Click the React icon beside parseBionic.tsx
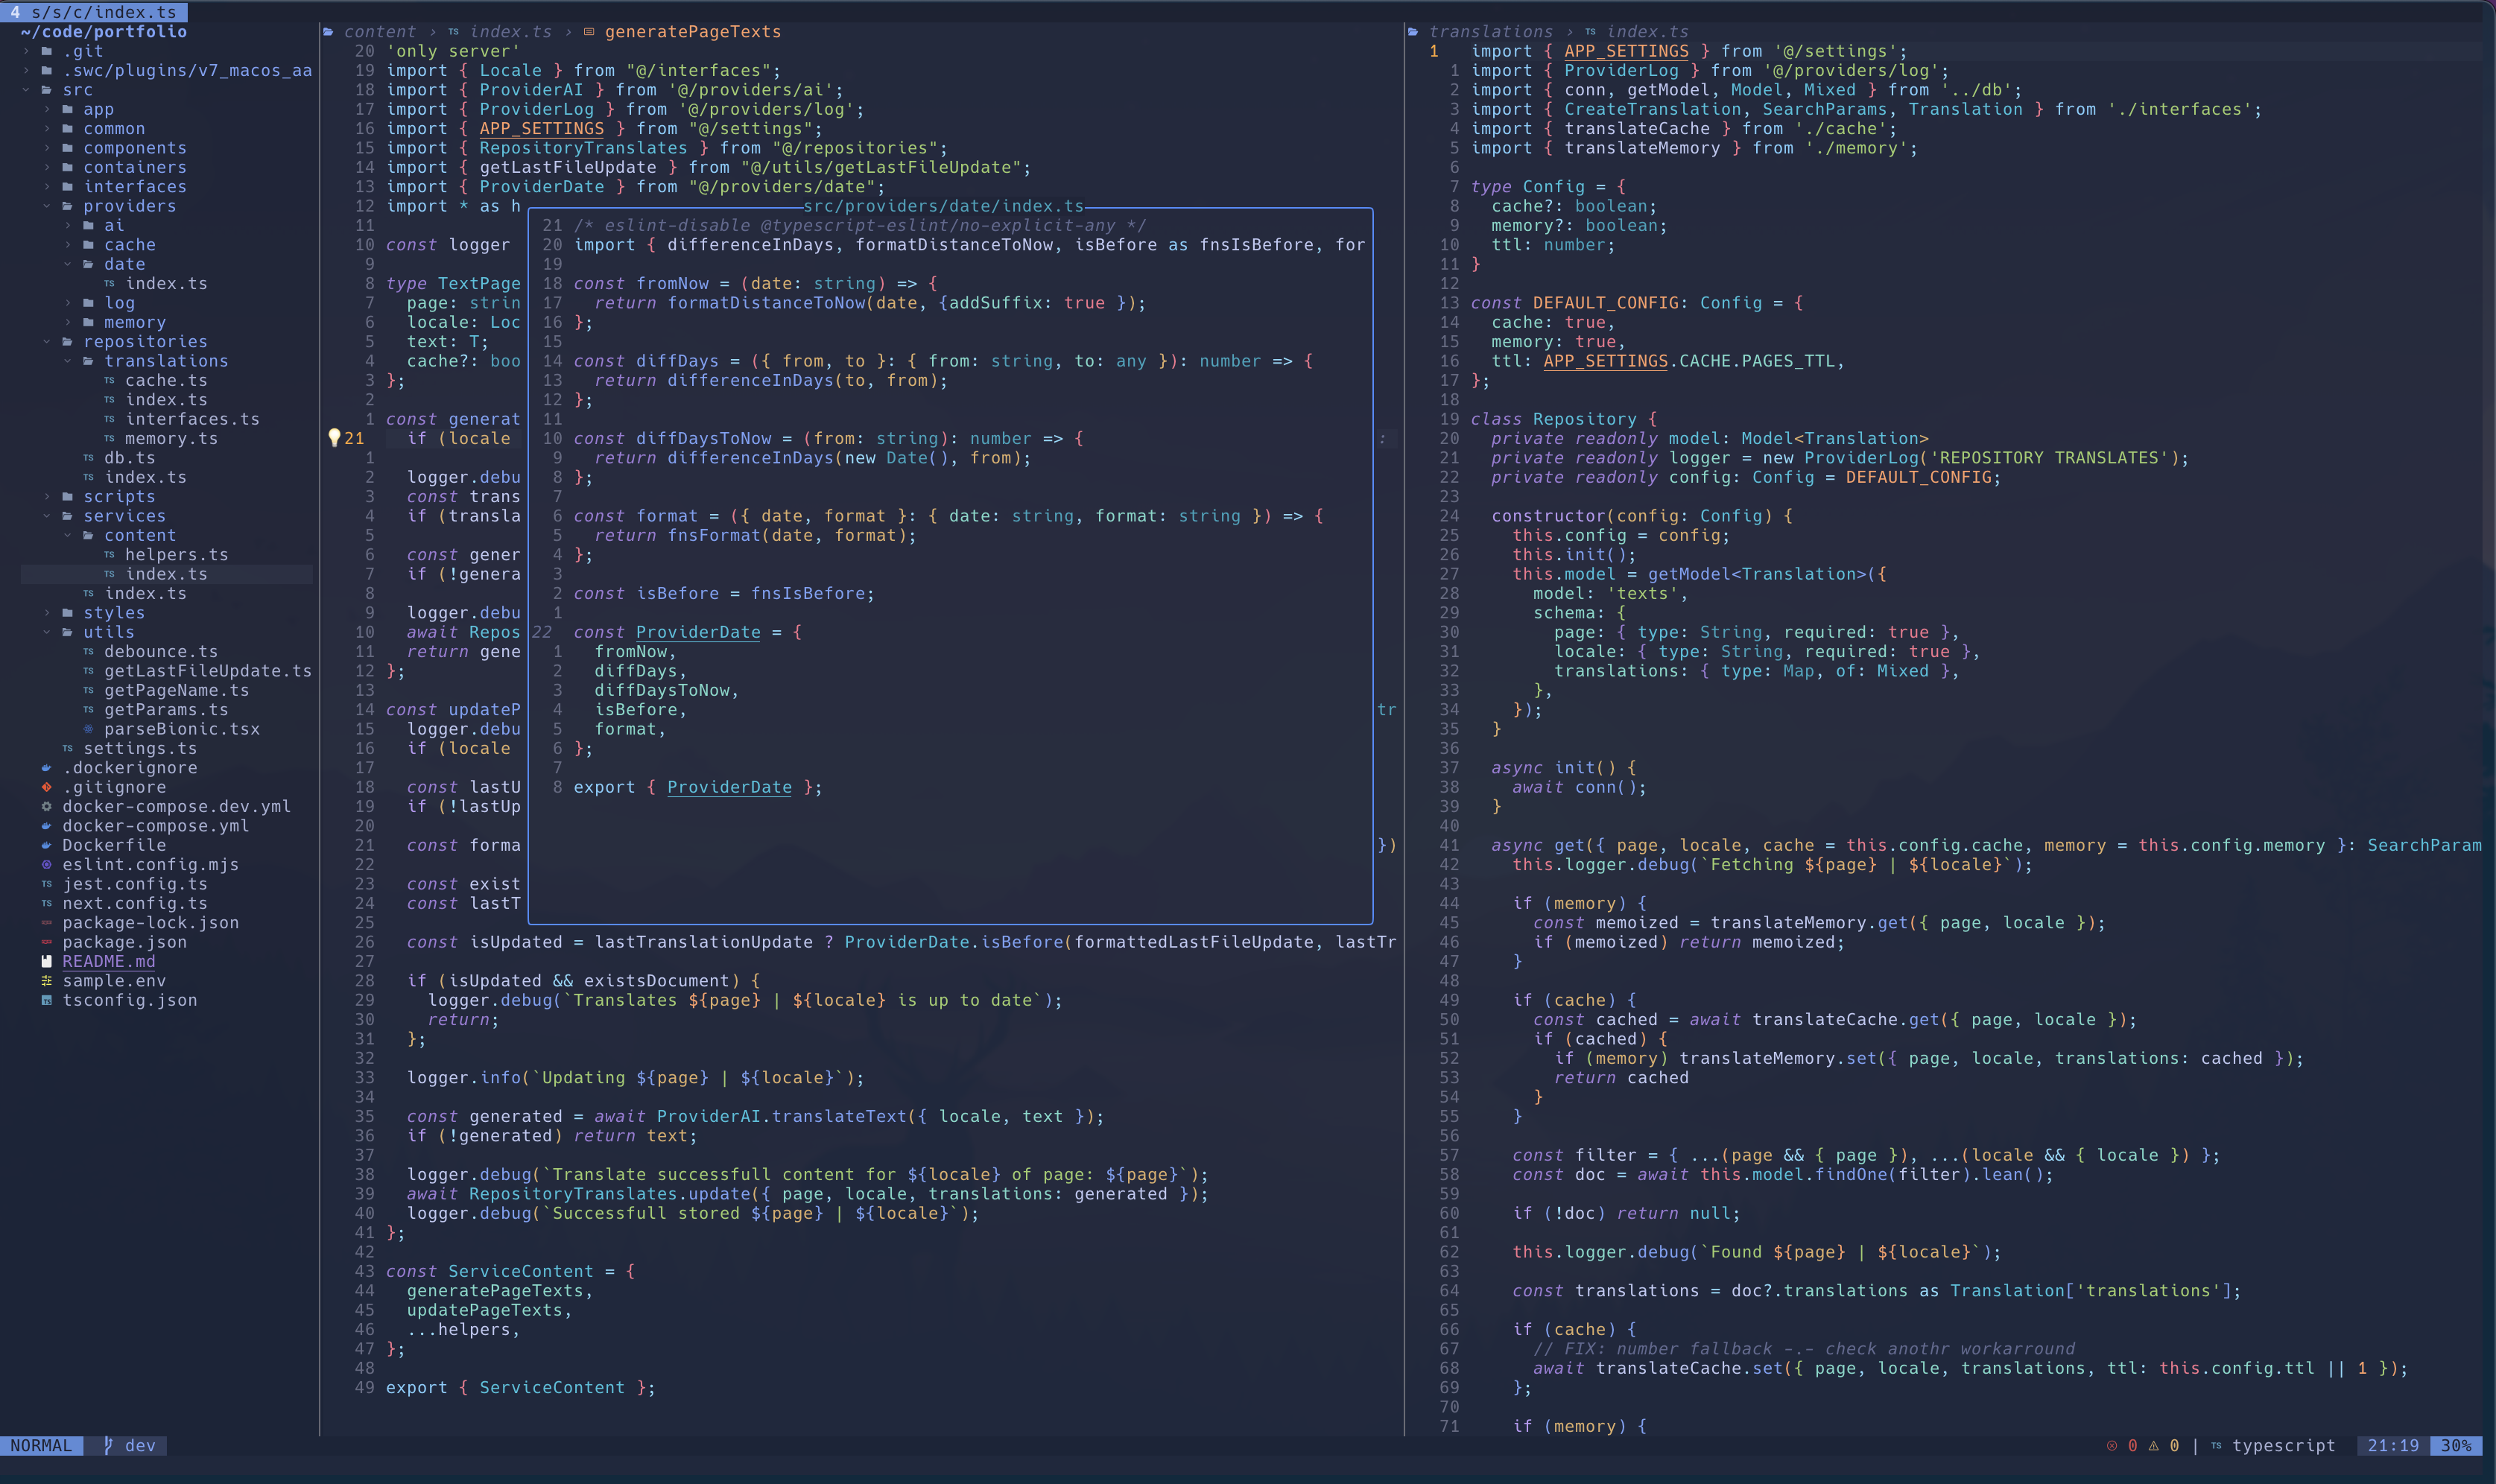The width and height of the screenshot is (2496, 1484). tap(88, 729)
